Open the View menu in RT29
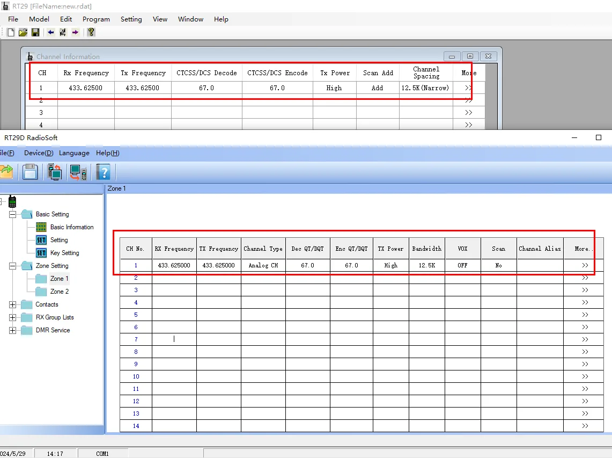Screen dimensions: 612x458 (160, 19)
